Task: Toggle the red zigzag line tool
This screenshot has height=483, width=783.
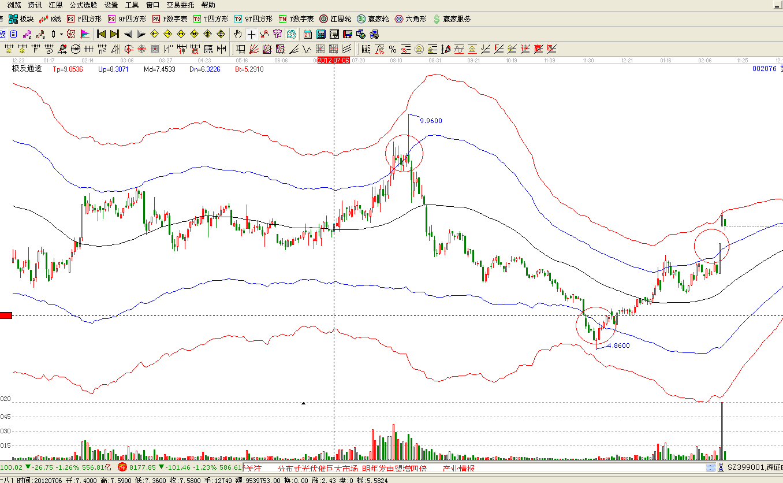Action: pos(264,34)
